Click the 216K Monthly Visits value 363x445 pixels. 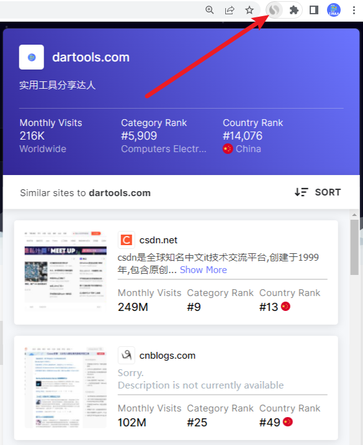click(x=32, y=136)
